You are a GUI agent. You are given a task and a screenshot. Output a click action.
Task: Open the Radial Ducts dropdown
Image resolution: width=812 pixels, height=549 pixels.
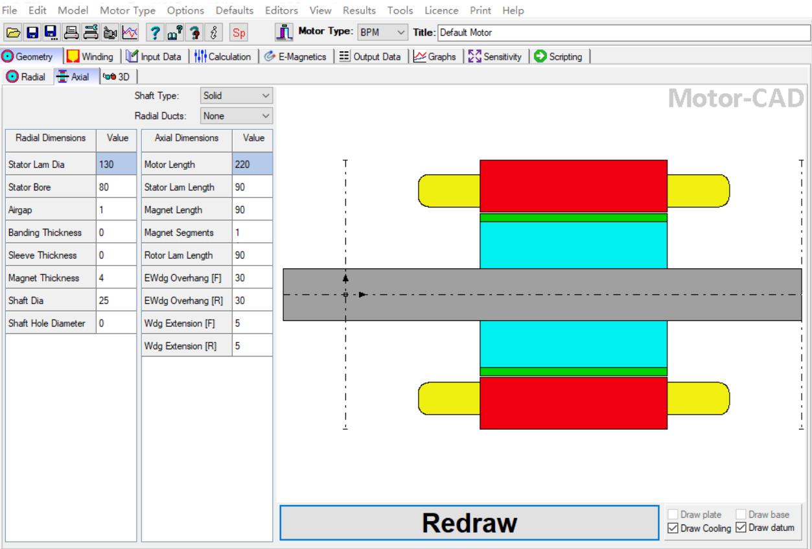[x=236, y=115]
